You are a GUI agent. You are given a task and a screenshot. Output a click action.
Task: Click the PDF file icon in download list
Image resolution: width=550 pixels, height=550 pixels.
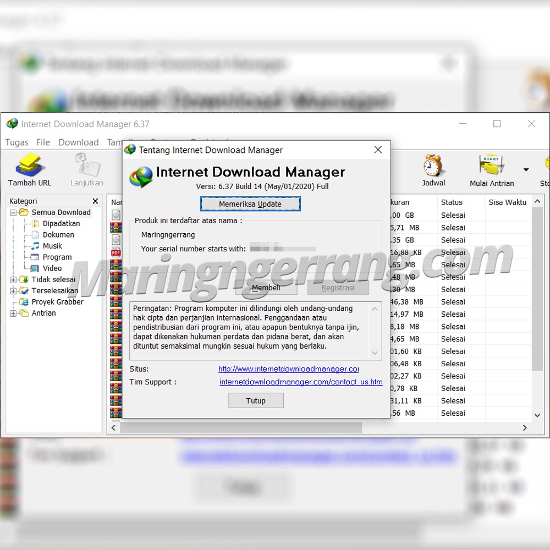pos(116,252)
